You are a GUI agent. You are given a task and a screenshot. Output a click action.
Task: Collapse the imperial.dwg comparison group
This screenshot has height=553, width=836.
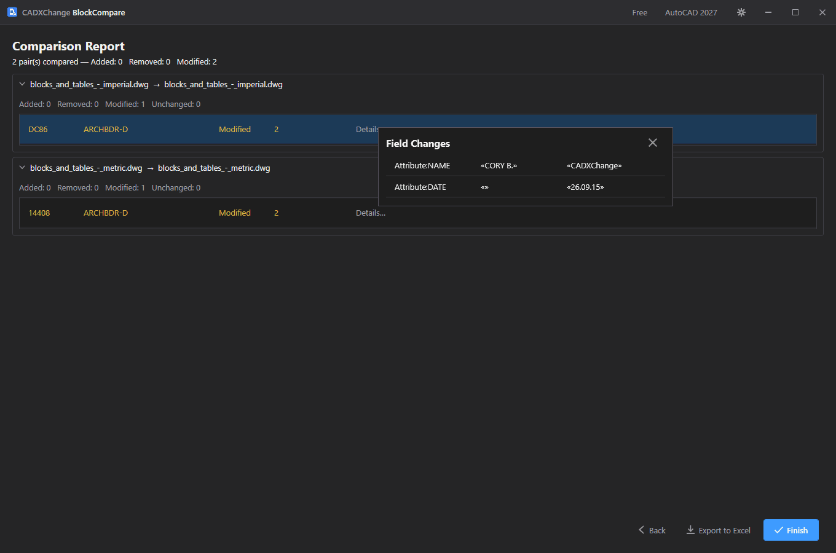click(22, 84)
